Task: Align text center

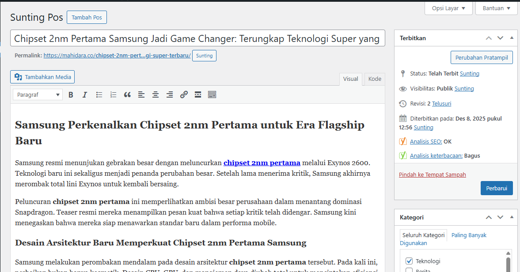Action: pyautogui.click(x=156, y=95)
